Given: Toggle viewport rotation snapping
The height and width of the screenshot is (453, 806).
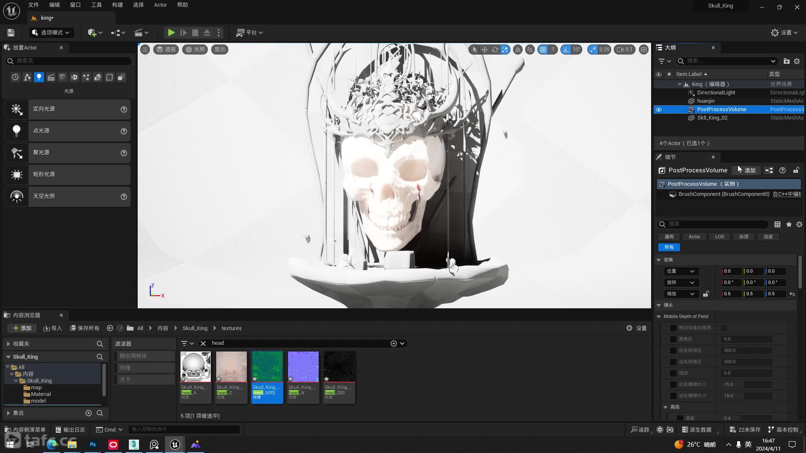Looking at the screenshot, I should point(566,49).
